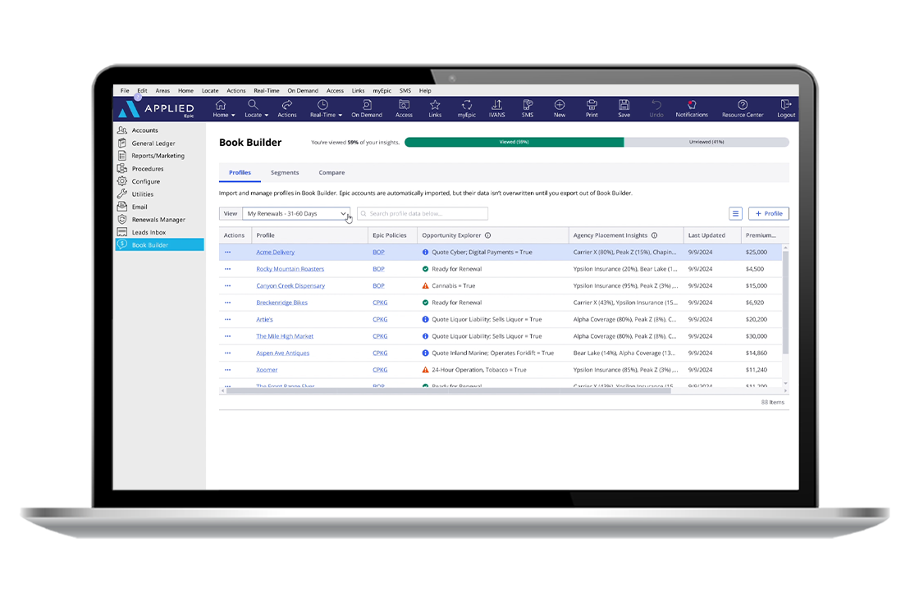The height and width of the screenshot is (597, 919).
Task: Click the table's horizontal scrollbar
Action: click(x=448, y=391)
